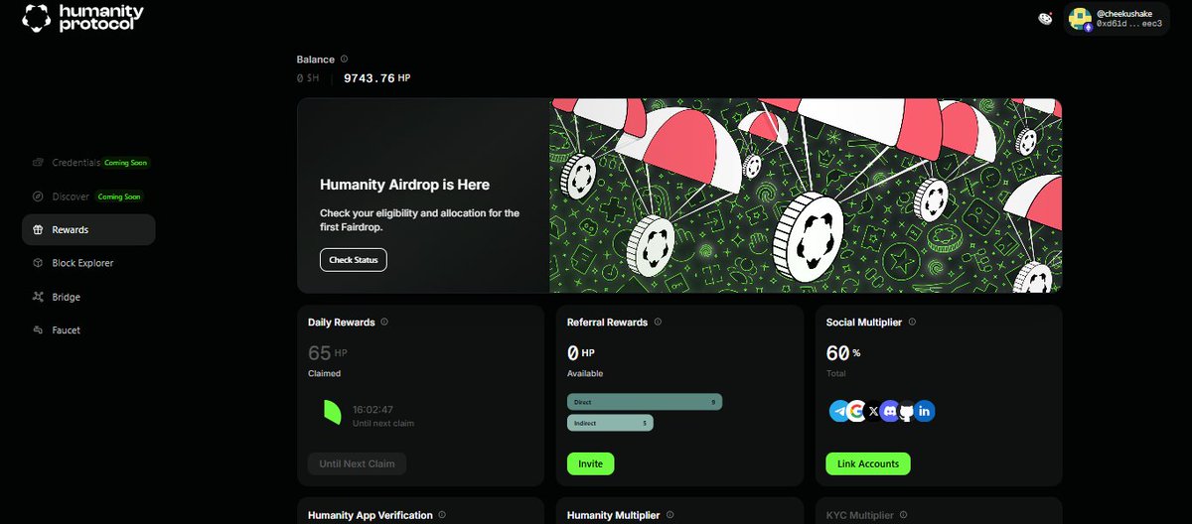Click the info icon beside KYC Multiplier

(904, 515)
